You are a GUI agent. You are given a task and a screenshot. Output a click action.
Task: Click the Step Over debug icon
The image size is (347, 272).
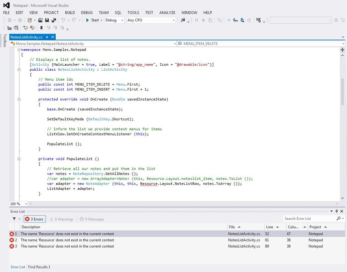click(242, 20)
